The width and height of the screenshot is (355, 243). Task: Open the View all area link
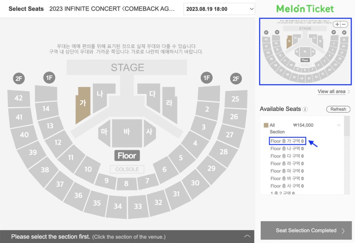click(331, 91)
